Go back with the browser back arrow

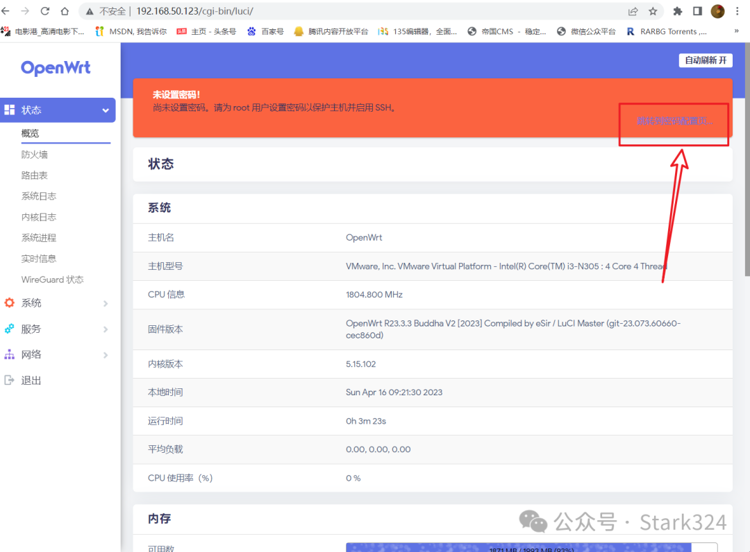click(6, 11)
